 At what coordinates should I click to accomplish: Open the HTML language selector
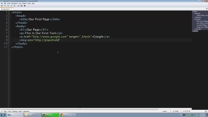176,111
